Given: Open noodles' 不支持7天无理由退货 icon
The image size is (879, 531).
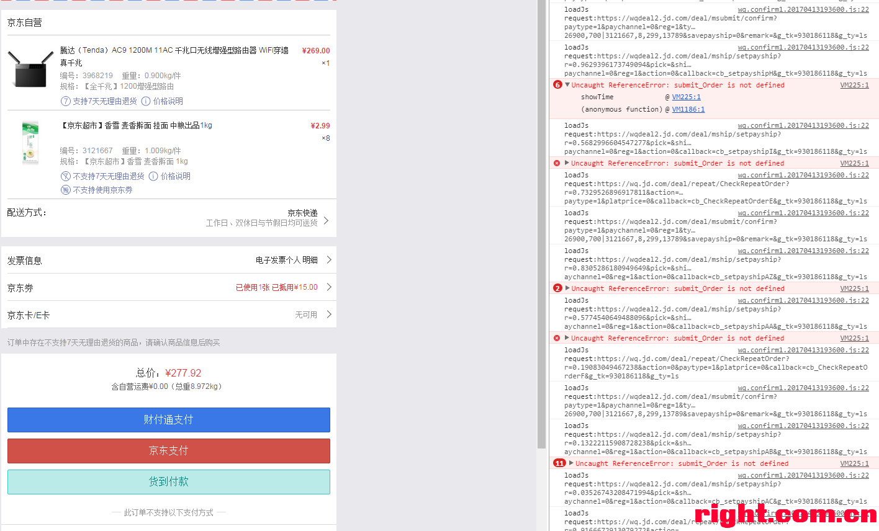Looking at the screenshot, I should pyautogui.click(x=65, y=176).
